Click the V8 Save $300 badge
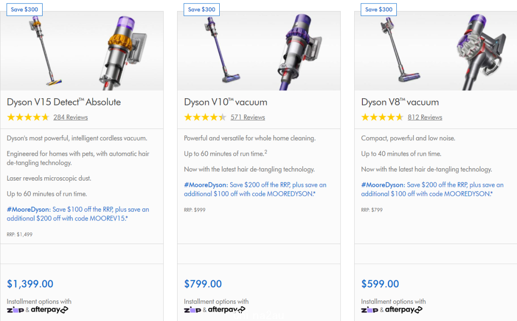The image size is (517, 321). [379, 10]
